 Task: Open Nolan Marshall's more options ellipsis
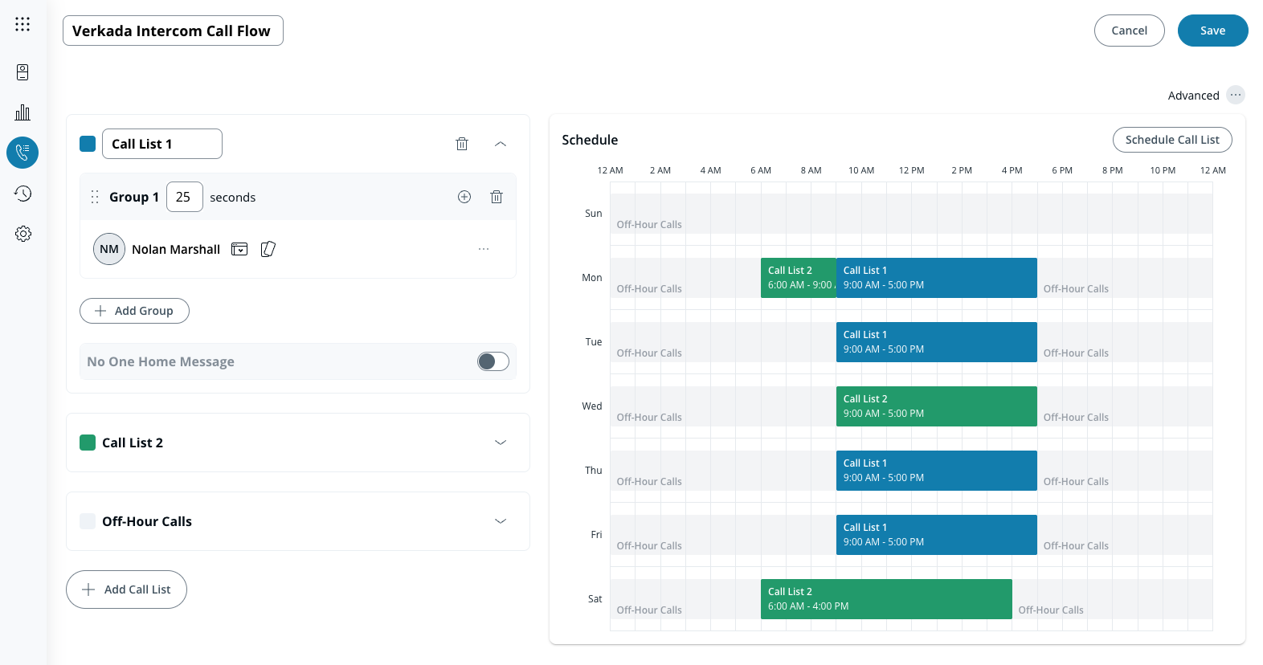pyautogui.click(x=484, y=249)
